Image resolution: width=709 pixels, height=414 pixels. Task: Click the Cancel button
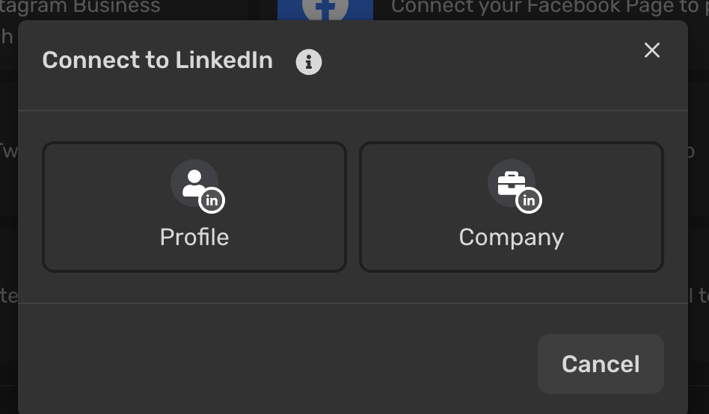tap(601, 364)
